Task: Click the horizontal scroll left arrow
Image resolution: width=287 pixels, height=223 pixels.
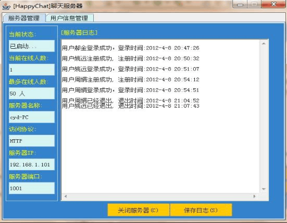Action: pyautogui.click(x=66, y=196)
